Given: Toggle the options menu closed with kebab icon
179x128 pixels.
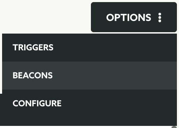Looking at the screenshot, I should [x=160, y=17].
